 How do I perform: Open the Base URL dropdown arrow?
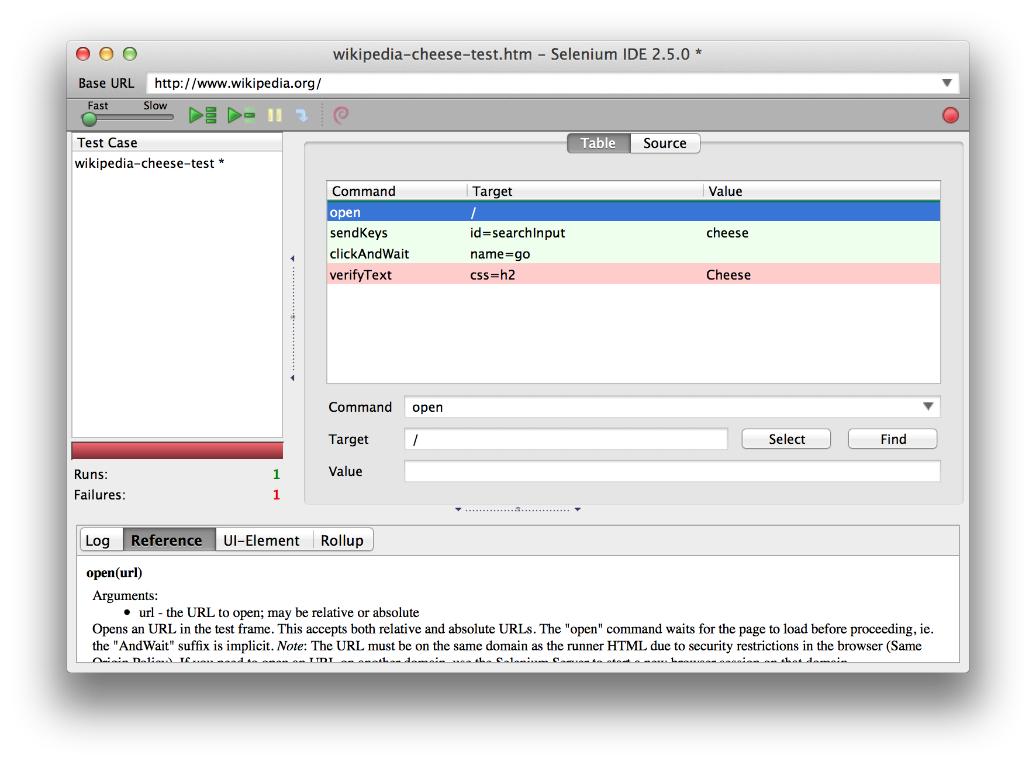(x=947, y=83)
